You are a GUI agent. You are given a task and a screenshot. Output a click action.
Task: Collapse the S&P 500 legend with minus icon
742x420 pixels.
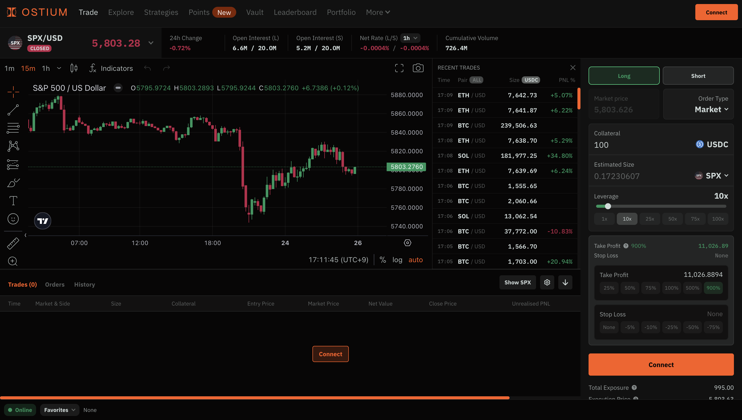click(x=118, y=88)
